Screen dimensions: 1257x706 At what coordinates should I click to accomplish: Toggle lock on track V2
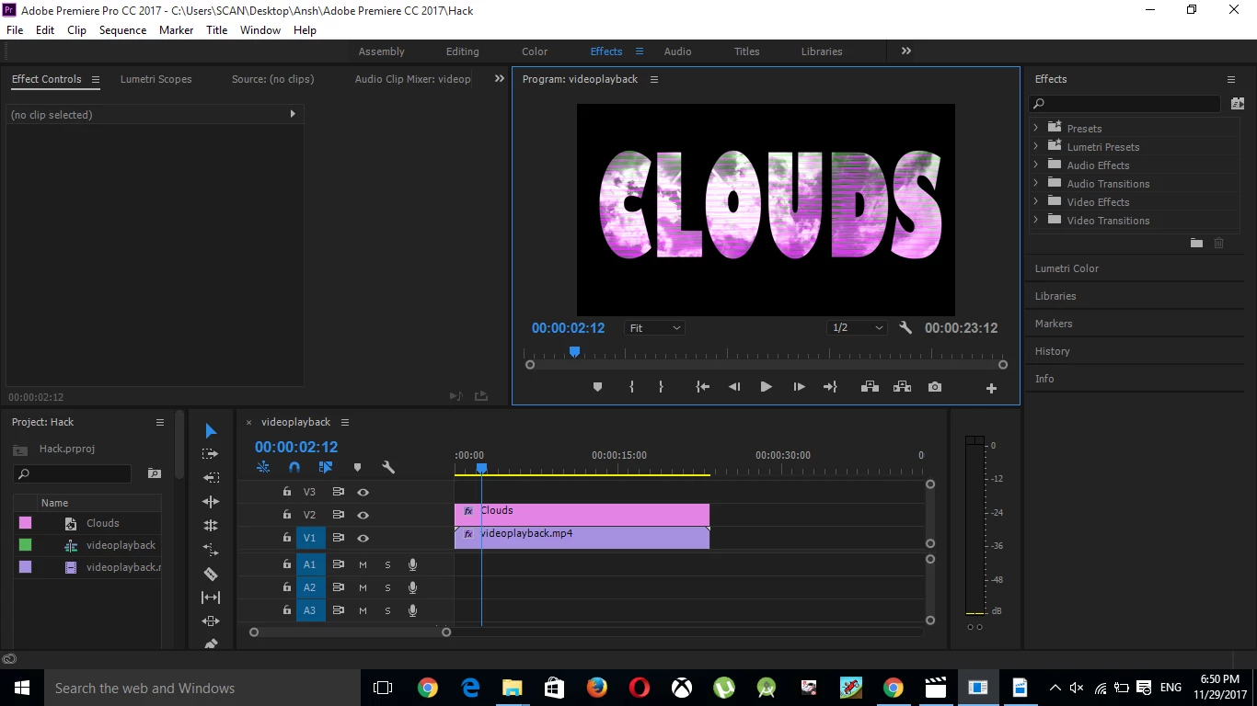[287, 515]
